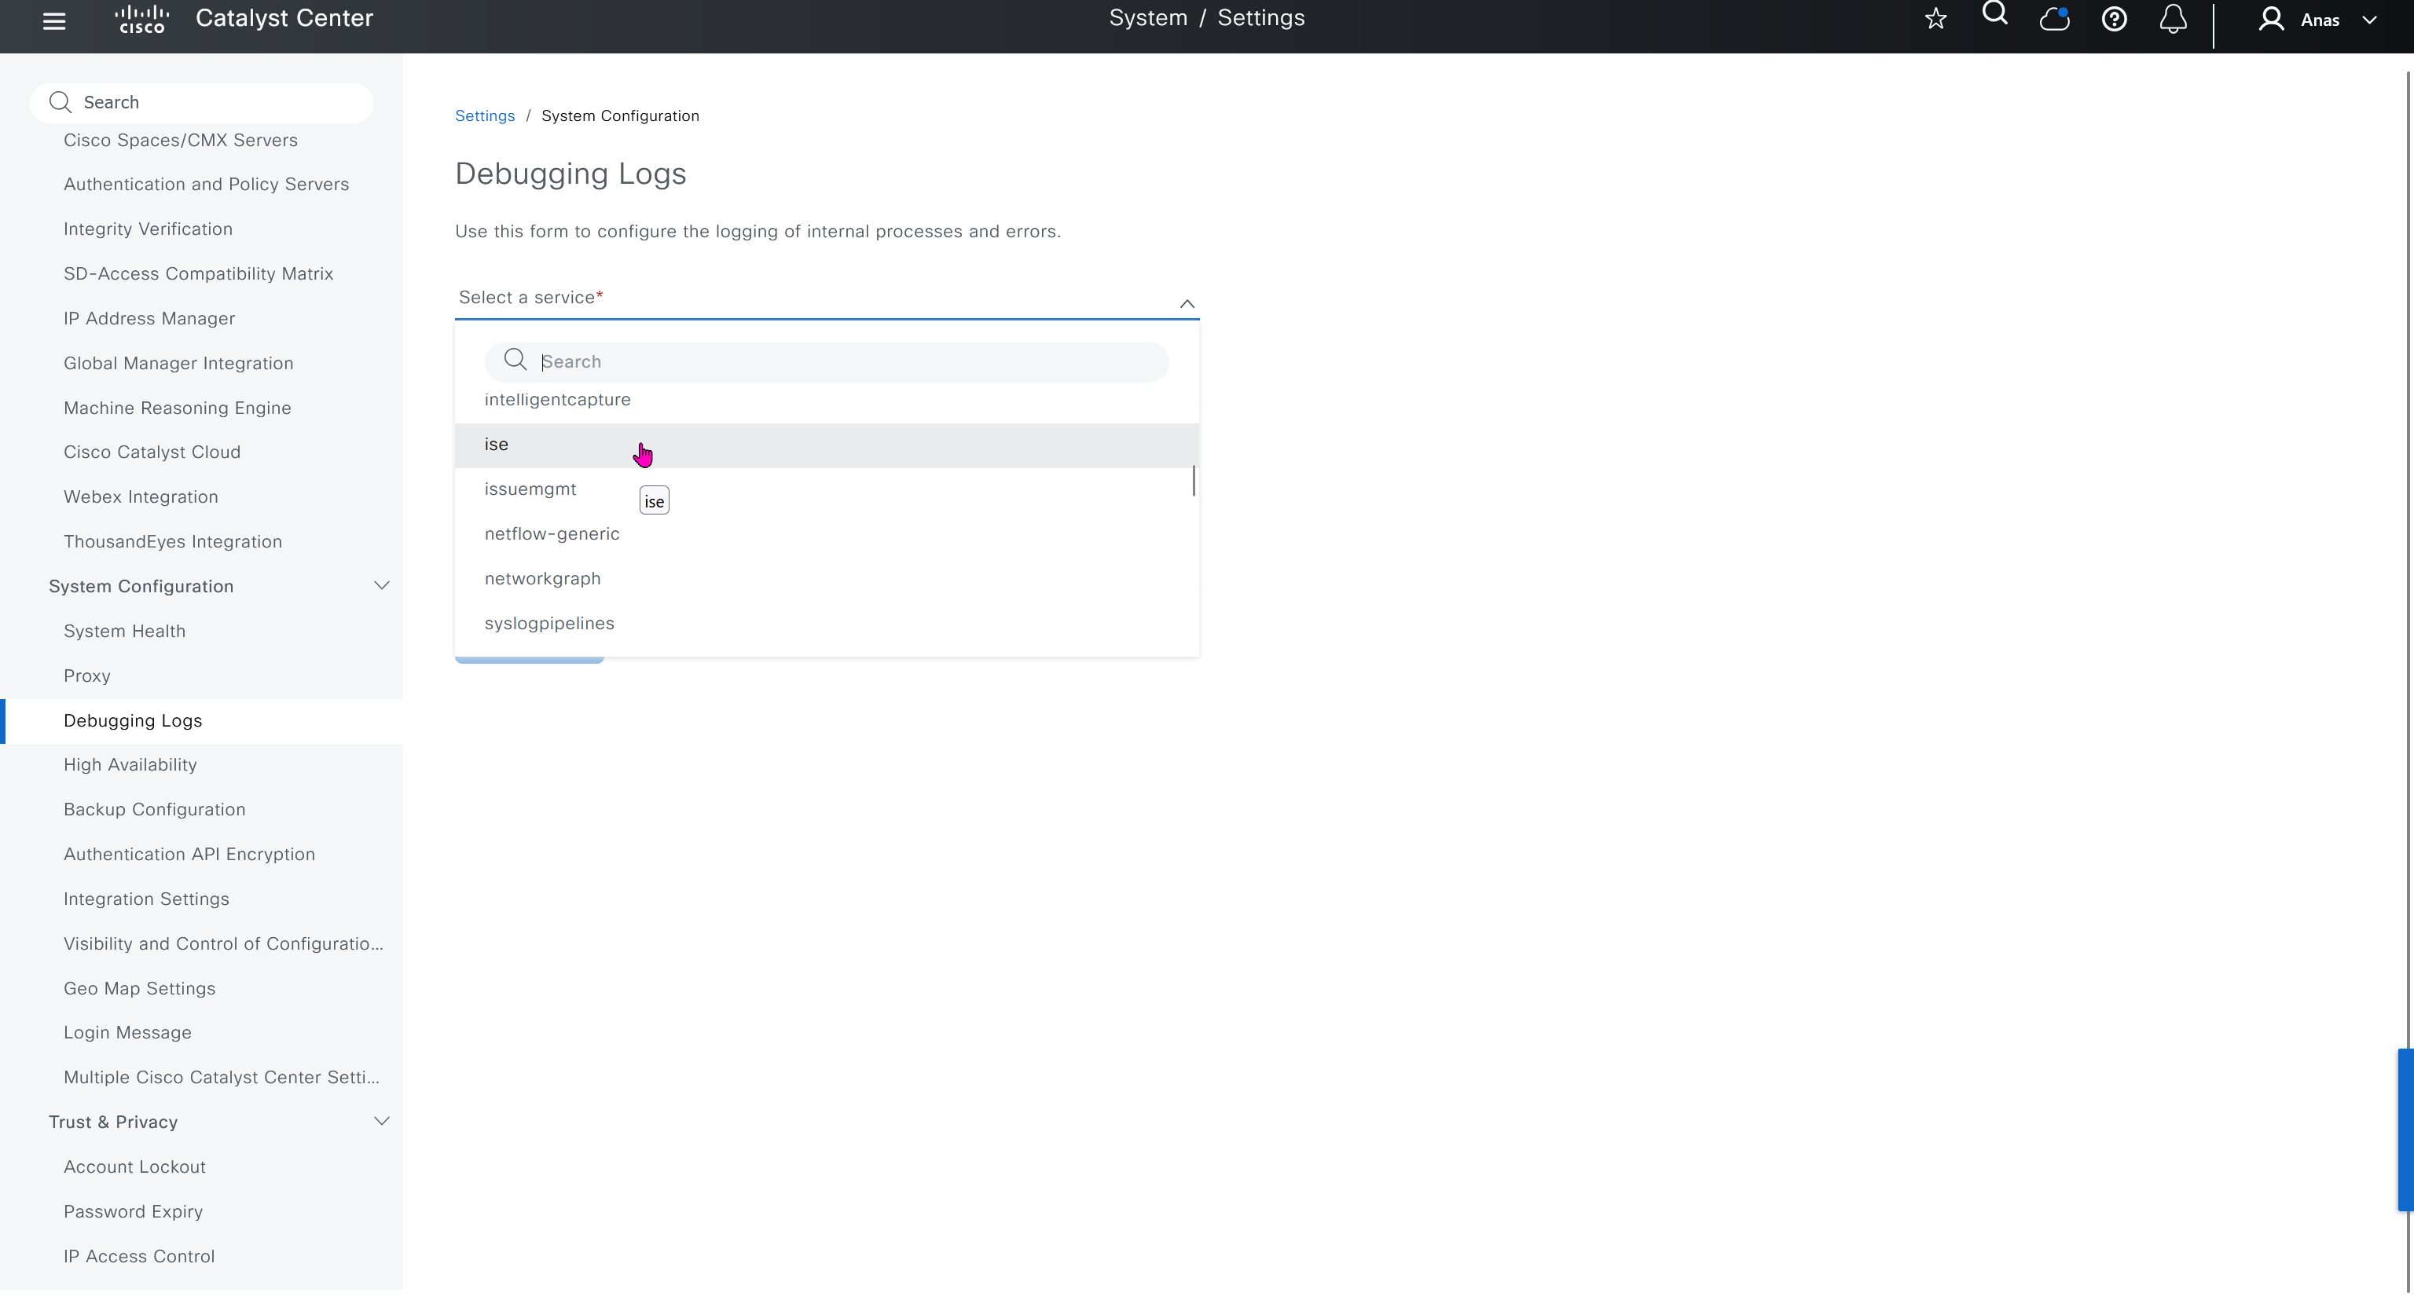Click the sidebar Search field

(x=201, y=102)
